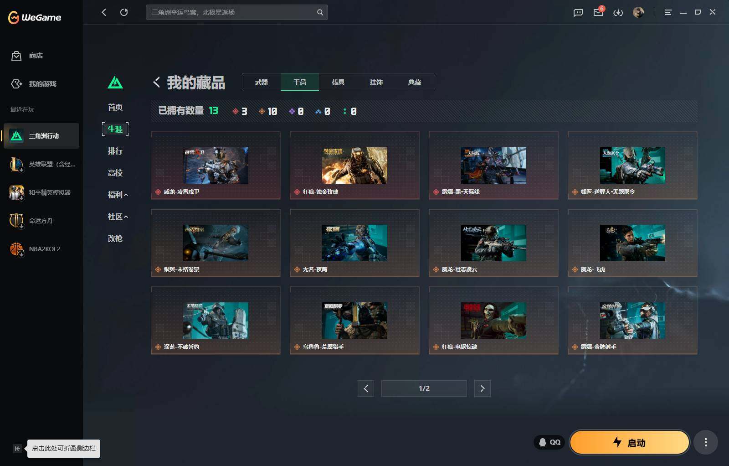
Task: Open the 蜂医-送葬人·无题密令 skin card
Action: click(632, 166)
